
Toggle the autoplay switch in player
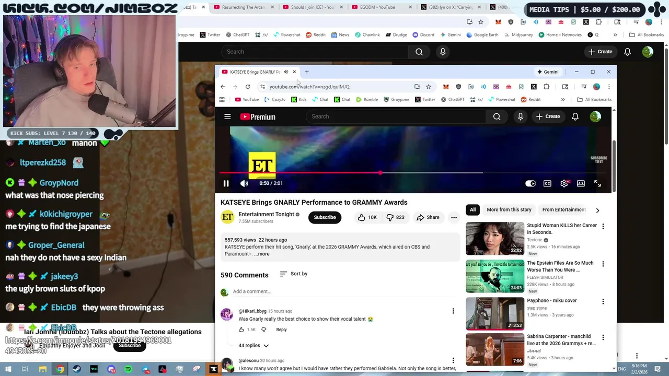(530, 183)
